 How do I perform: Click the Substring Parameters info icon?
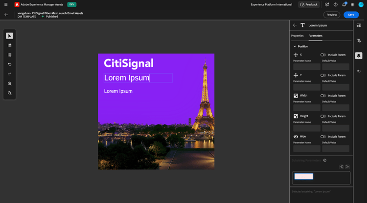[325, 160]
